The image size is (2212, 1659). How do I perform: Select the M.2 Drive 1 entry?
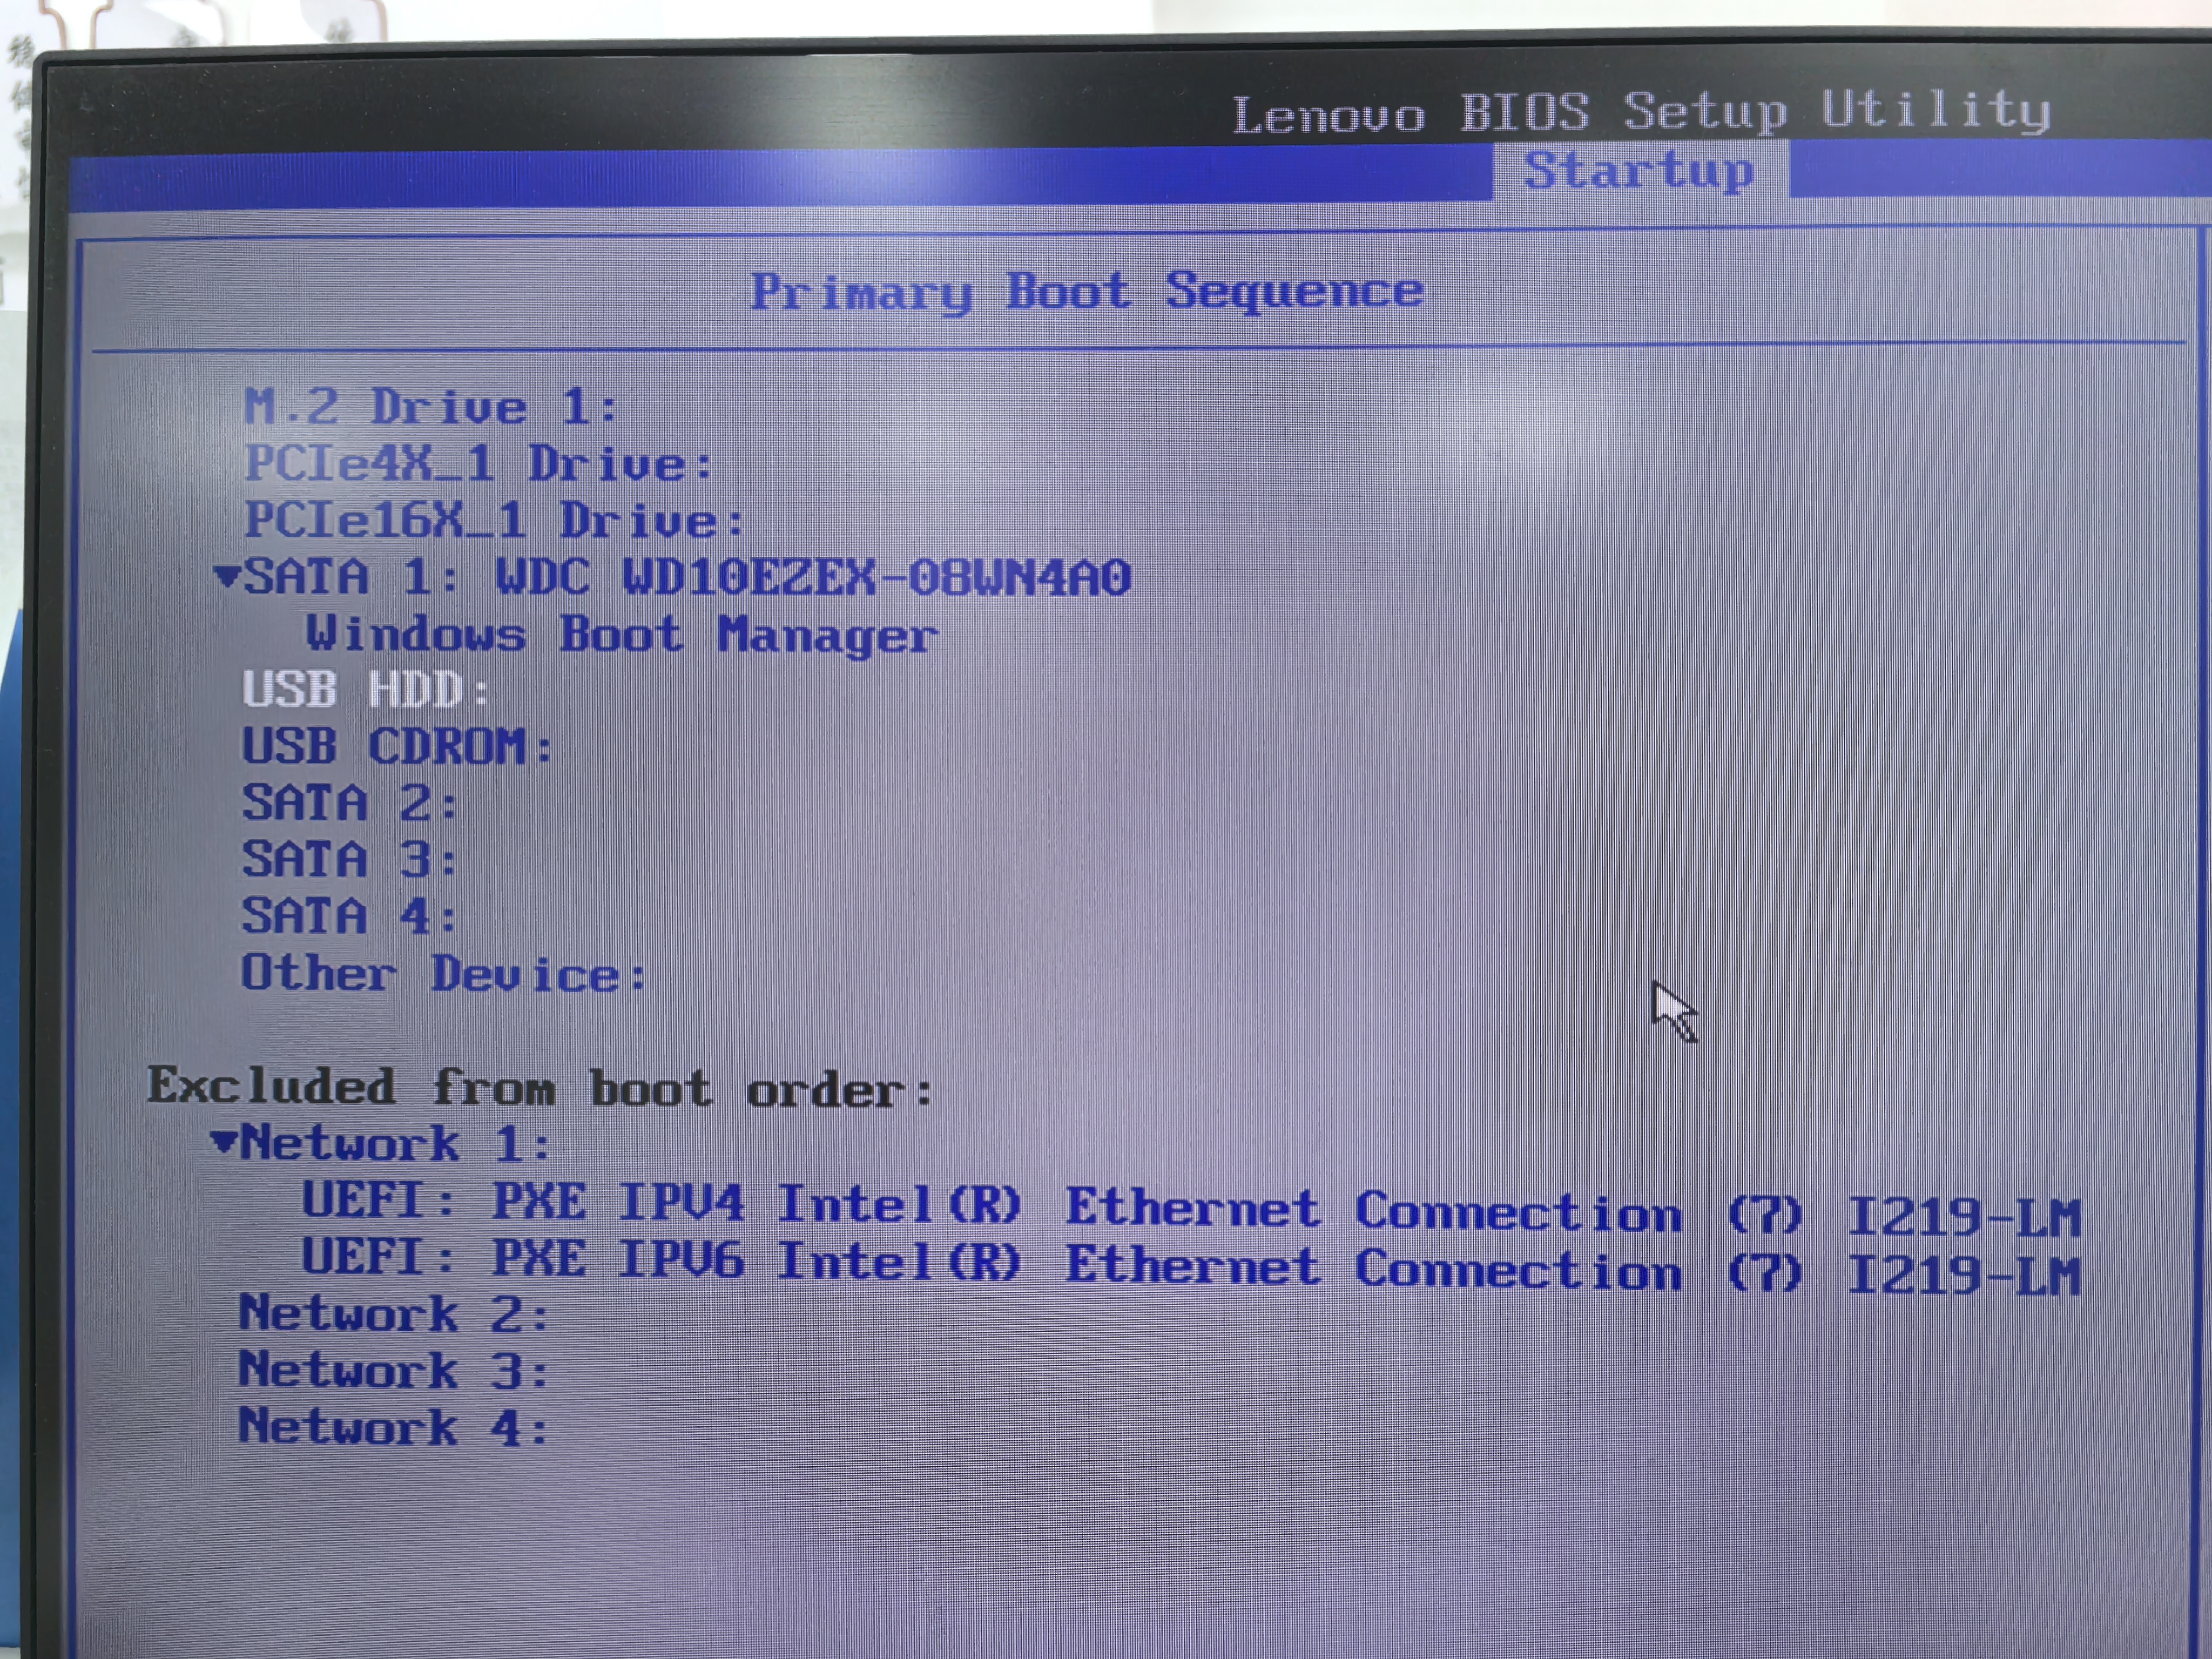(x=431, y=407)
